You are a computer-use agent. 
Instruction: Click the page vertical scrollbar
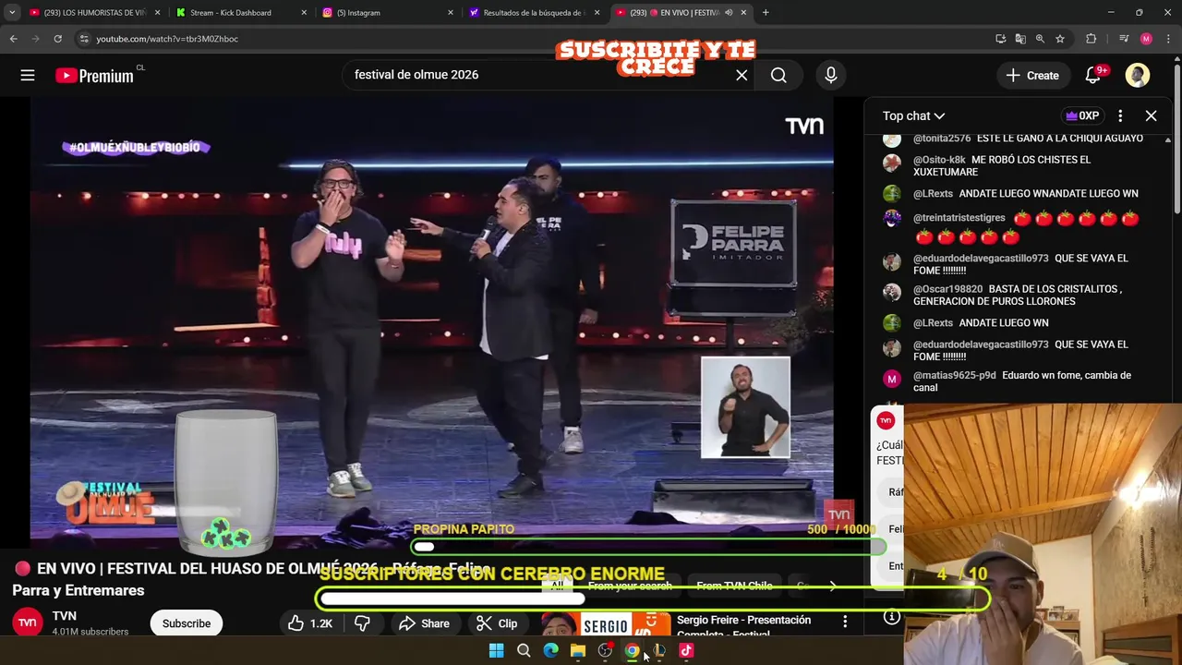pos(1176,139)
